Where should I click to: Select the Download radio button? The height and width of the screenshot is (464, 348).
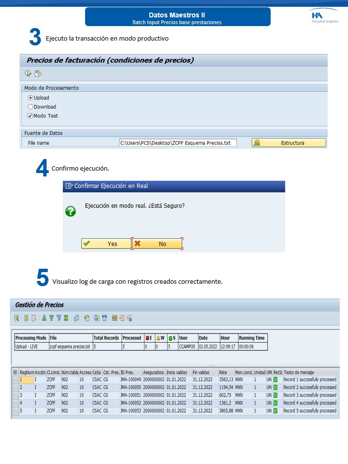pos(30,107)
